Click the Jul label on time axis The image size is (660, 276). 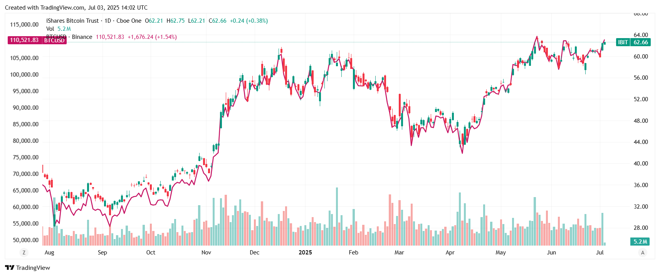coord(600,253)
